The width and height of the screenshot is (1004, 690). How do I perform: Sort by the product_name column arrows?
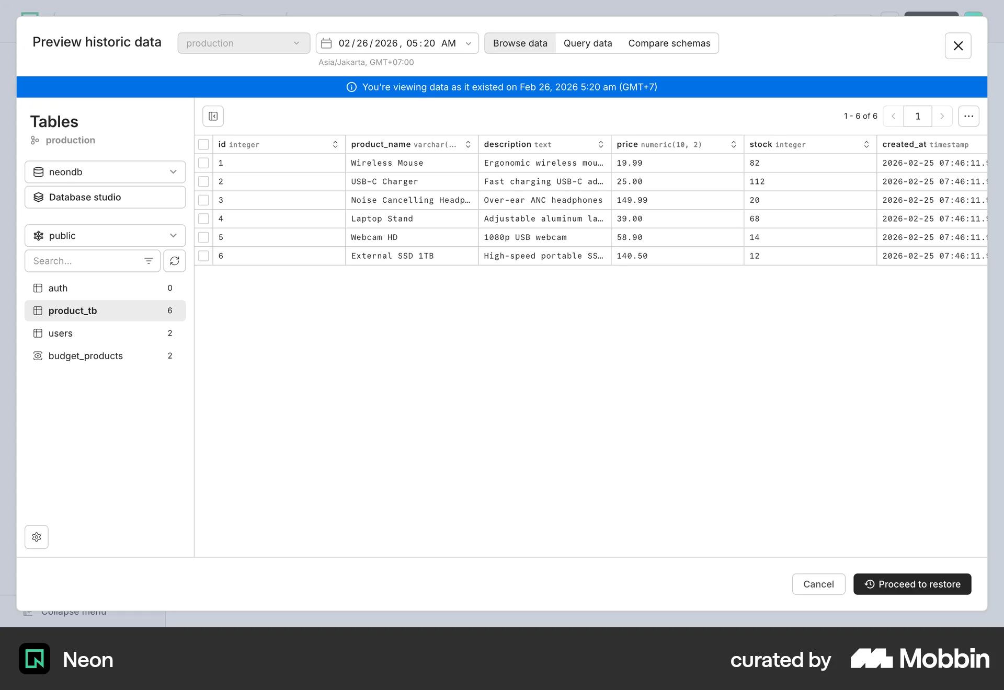point(468,144)
